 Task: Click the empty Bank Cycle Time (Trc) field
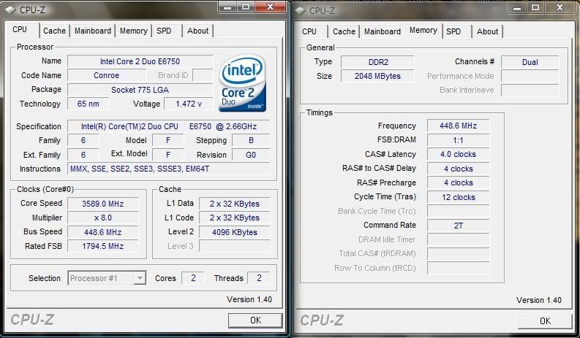(x=458, y=211)
